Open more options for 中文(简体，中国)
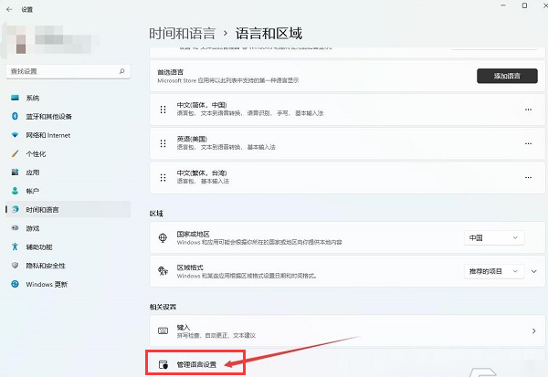This screenshot has height=377, width=548. (528, 110)
